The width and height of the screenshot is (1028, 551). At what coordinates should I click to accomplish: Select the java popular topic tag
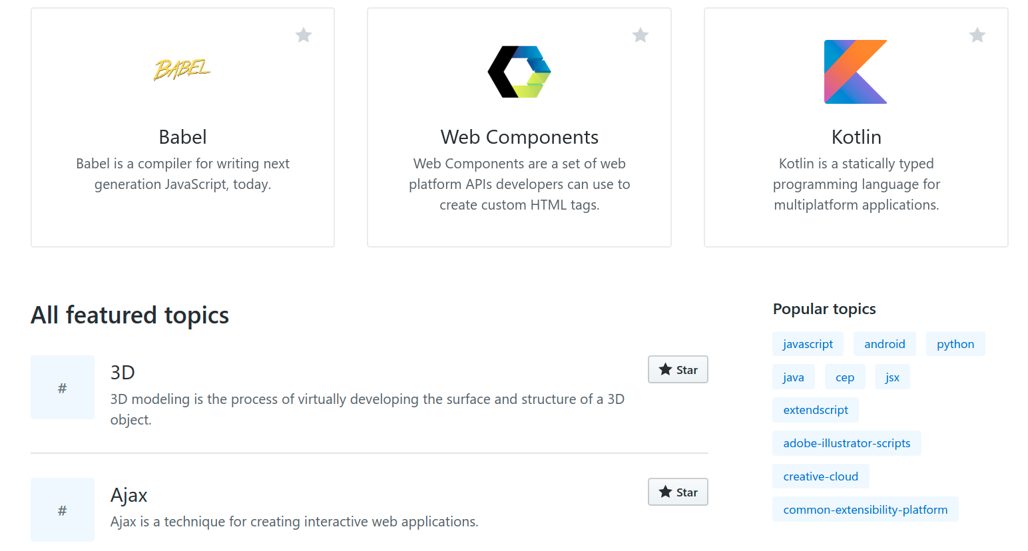[x=793, y=377]
